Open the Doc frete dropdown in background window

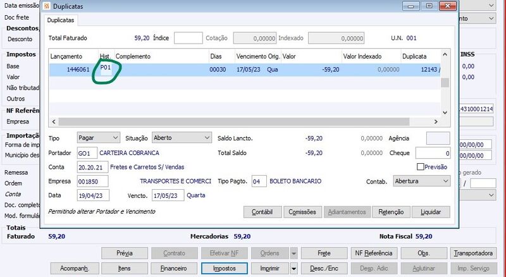pos(491,18)
